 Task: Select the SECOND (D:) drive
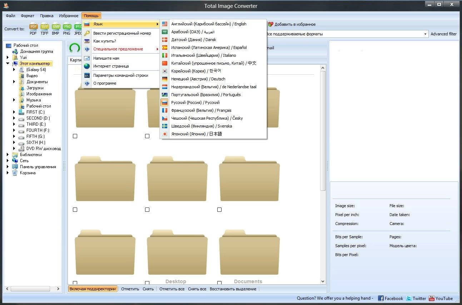pos(38,118)
